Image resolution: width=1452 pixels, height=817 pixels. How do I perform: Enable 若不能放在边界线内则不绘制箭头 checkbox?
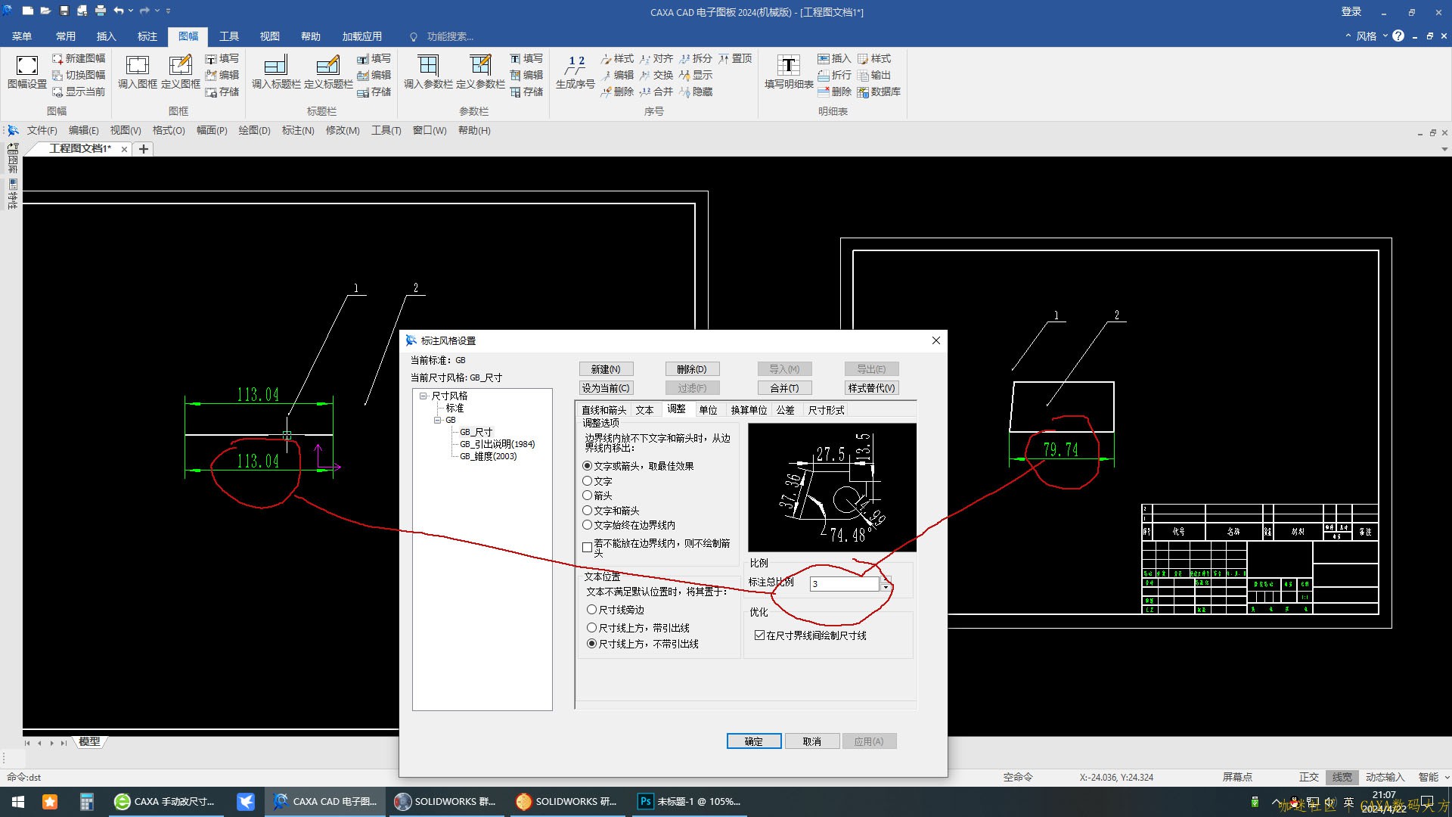[587, 547]
